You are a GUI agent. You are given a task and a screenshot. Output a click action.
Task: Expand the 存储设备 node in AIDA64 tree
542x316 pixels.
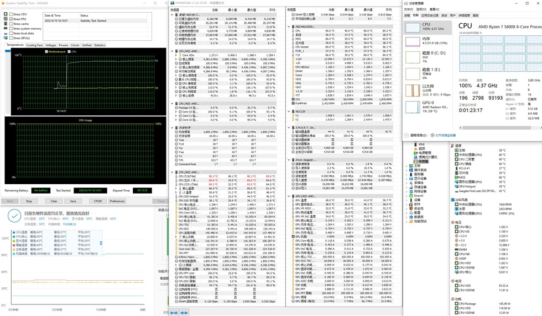point(406,187)
